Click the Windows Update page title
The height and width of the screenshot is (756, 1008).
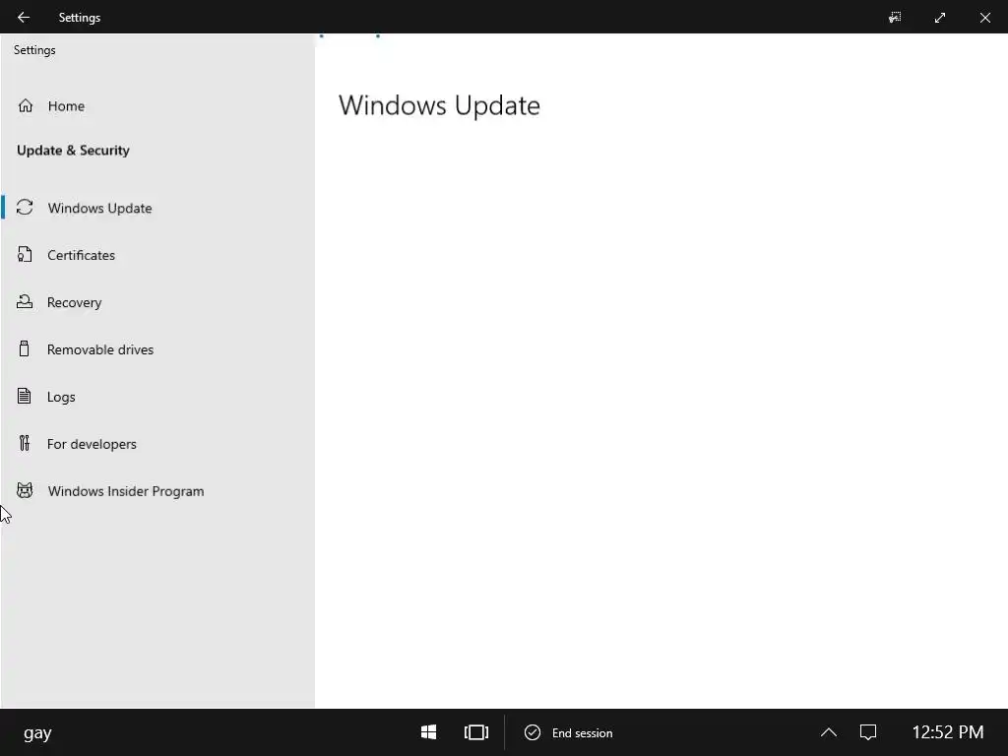pyautogui.click(x=439, y=105)
